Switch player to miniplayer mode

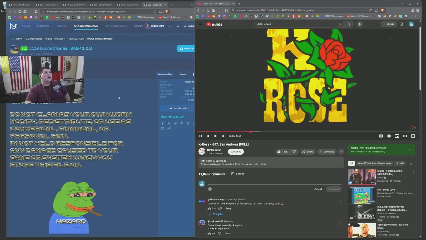(397, 136)
